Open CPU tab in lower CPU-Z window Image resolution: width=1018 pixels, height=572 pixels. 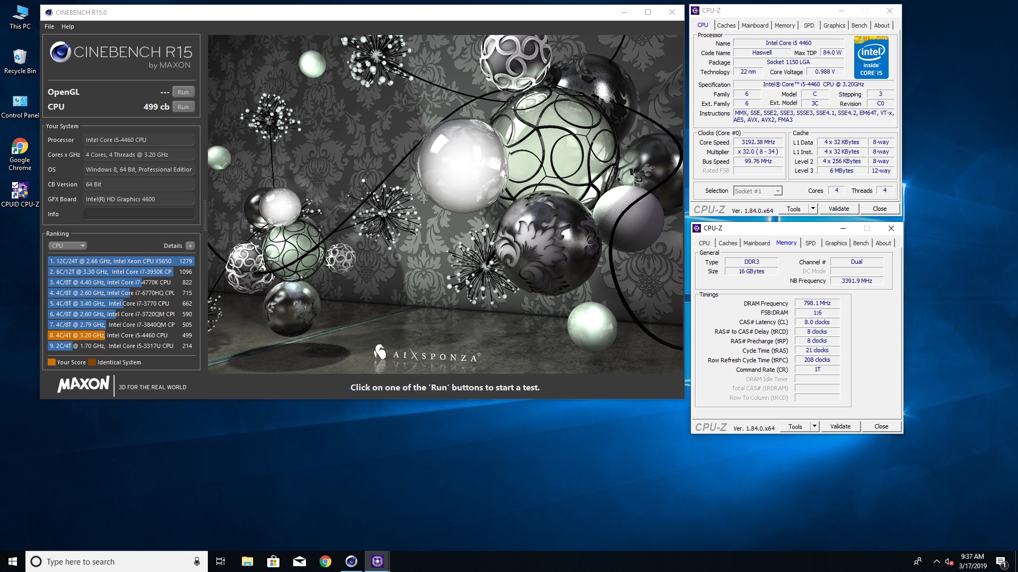coord(704,243)
